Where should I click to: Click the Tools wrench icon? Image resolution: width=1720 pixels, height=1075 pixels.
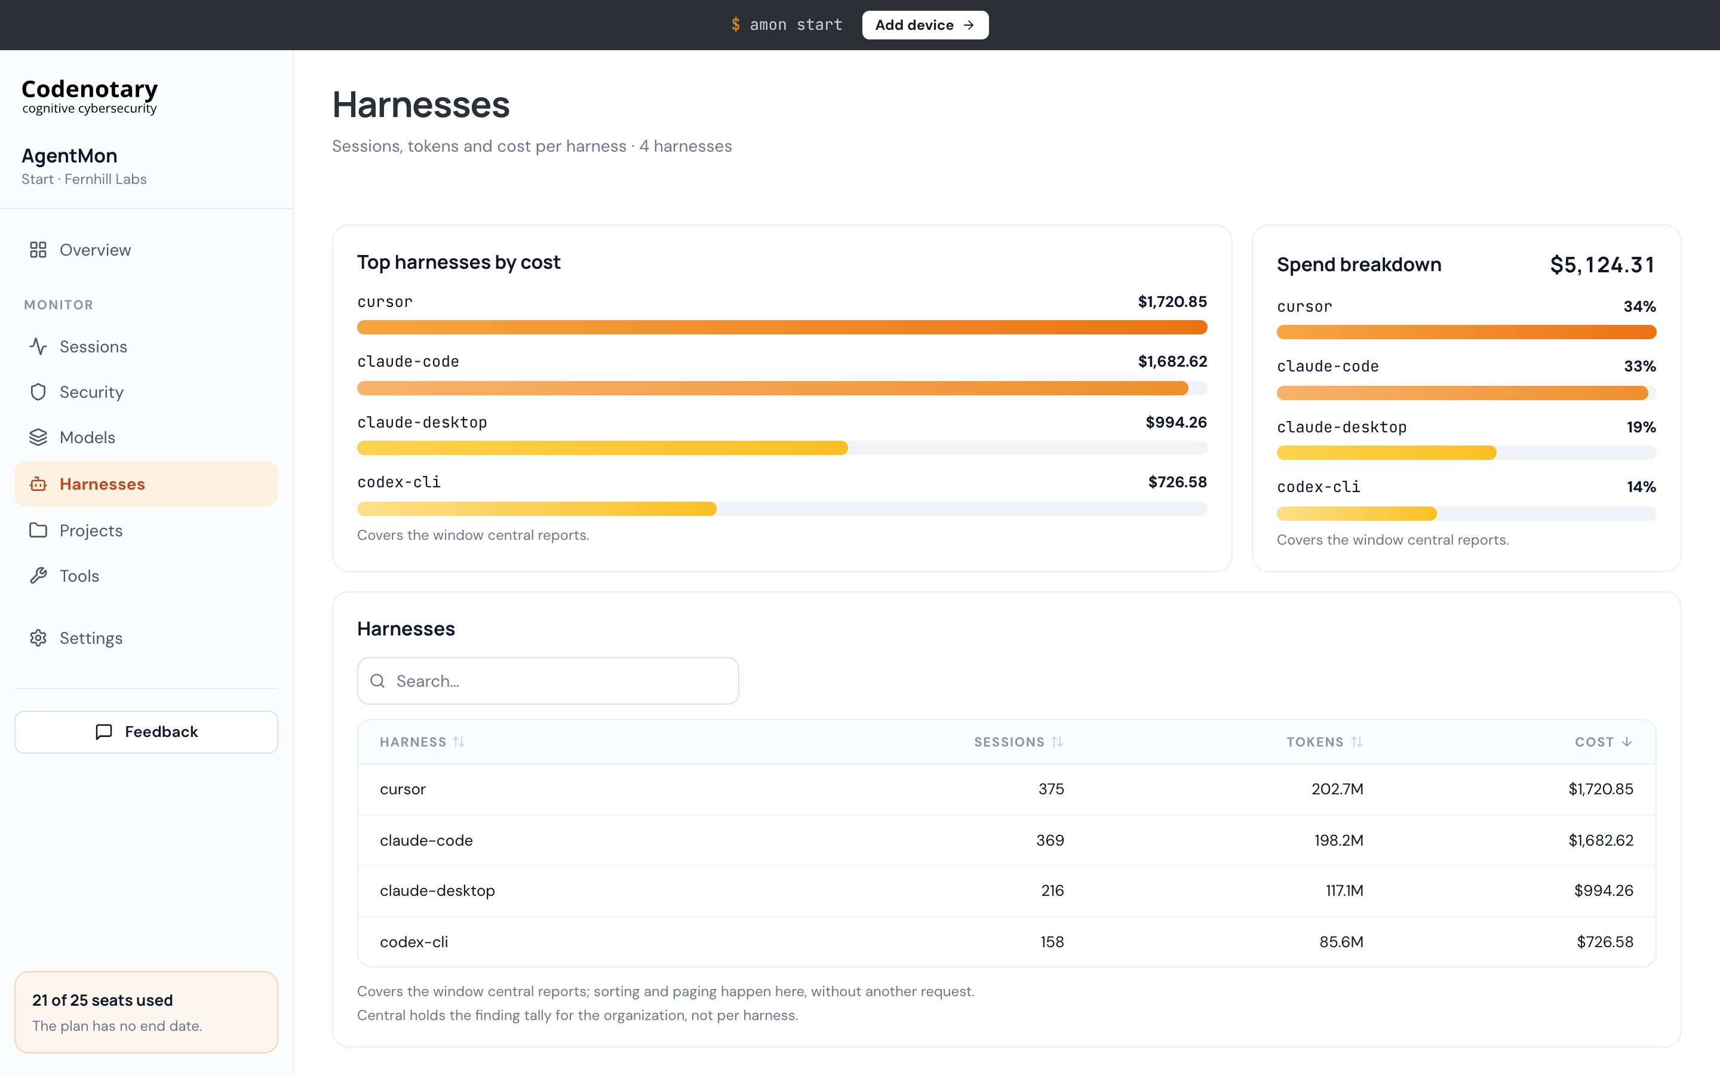coord(38,576)
